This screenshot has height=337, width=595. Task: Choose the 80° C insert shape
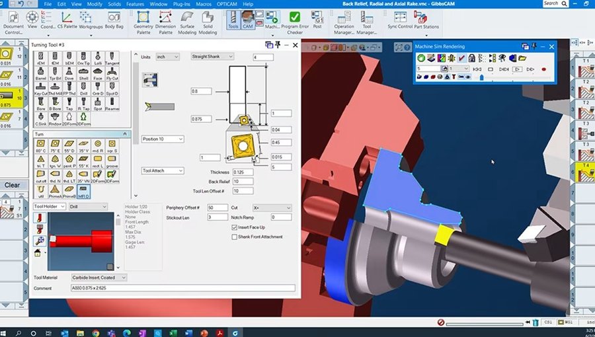tap(40, 146)
